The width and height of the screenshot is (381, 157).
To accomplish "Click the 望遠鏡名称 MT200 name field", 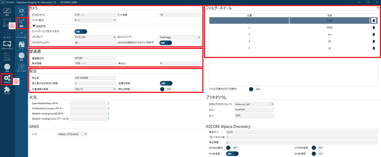I will pos(95,58).
